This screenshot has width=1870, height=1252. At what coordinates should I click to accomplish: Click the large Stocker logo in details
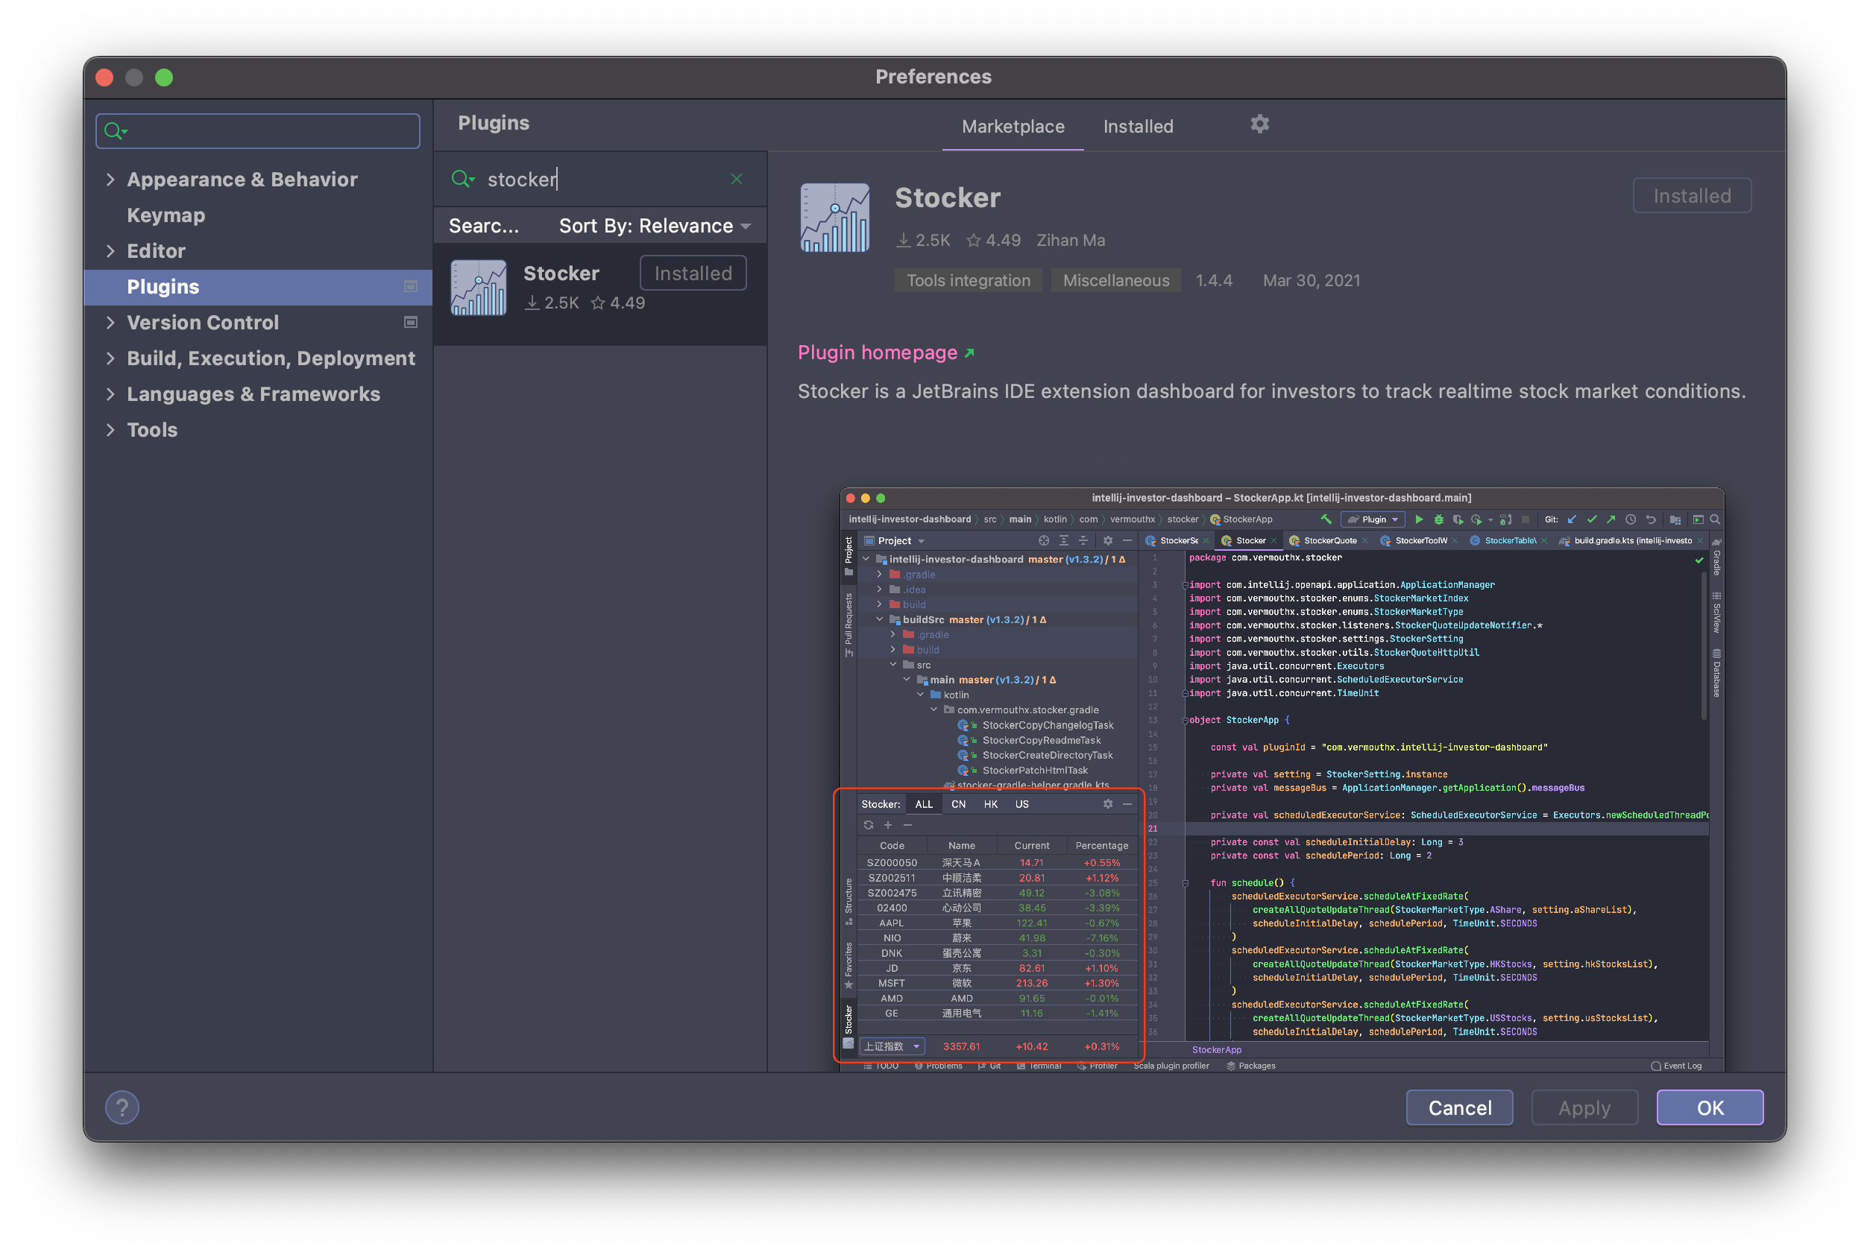pos(835,218)
